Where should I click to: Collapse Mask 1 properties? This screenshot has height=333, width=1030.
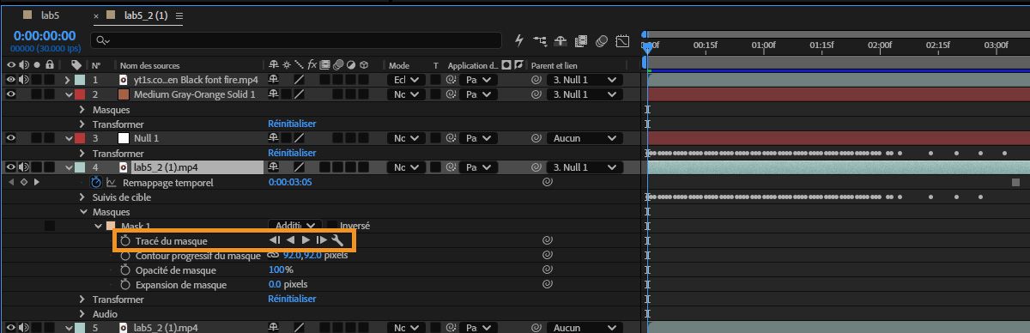click(x=97, y=226)
